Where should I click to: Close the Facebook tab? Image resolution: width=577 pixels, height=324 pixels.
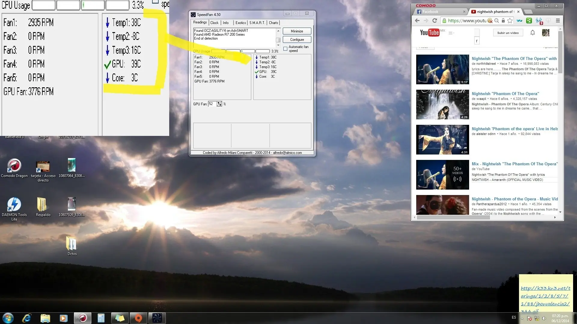pos(464,12)
